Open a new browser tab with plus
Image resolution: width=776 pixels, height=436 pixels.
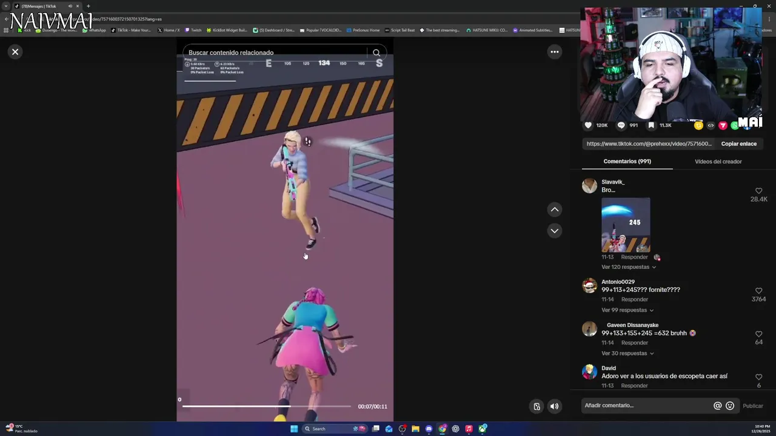(x=88, y=6)
